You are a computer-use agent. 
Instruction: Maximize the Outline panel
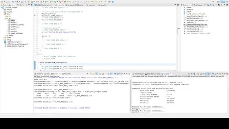click(227, 5)
